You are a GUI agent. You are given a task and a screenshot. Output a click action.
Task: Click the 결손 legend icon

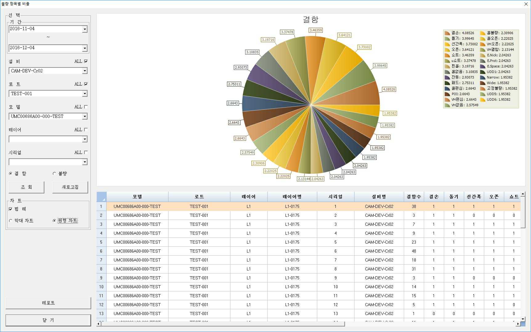[x=447, y=33]
